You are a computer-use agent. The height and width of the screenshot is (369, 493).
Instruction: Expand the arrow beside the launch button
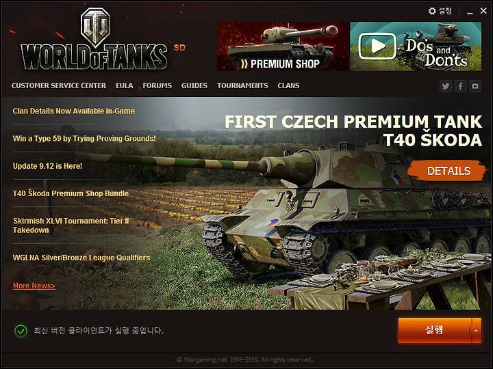tap(477, 331)
